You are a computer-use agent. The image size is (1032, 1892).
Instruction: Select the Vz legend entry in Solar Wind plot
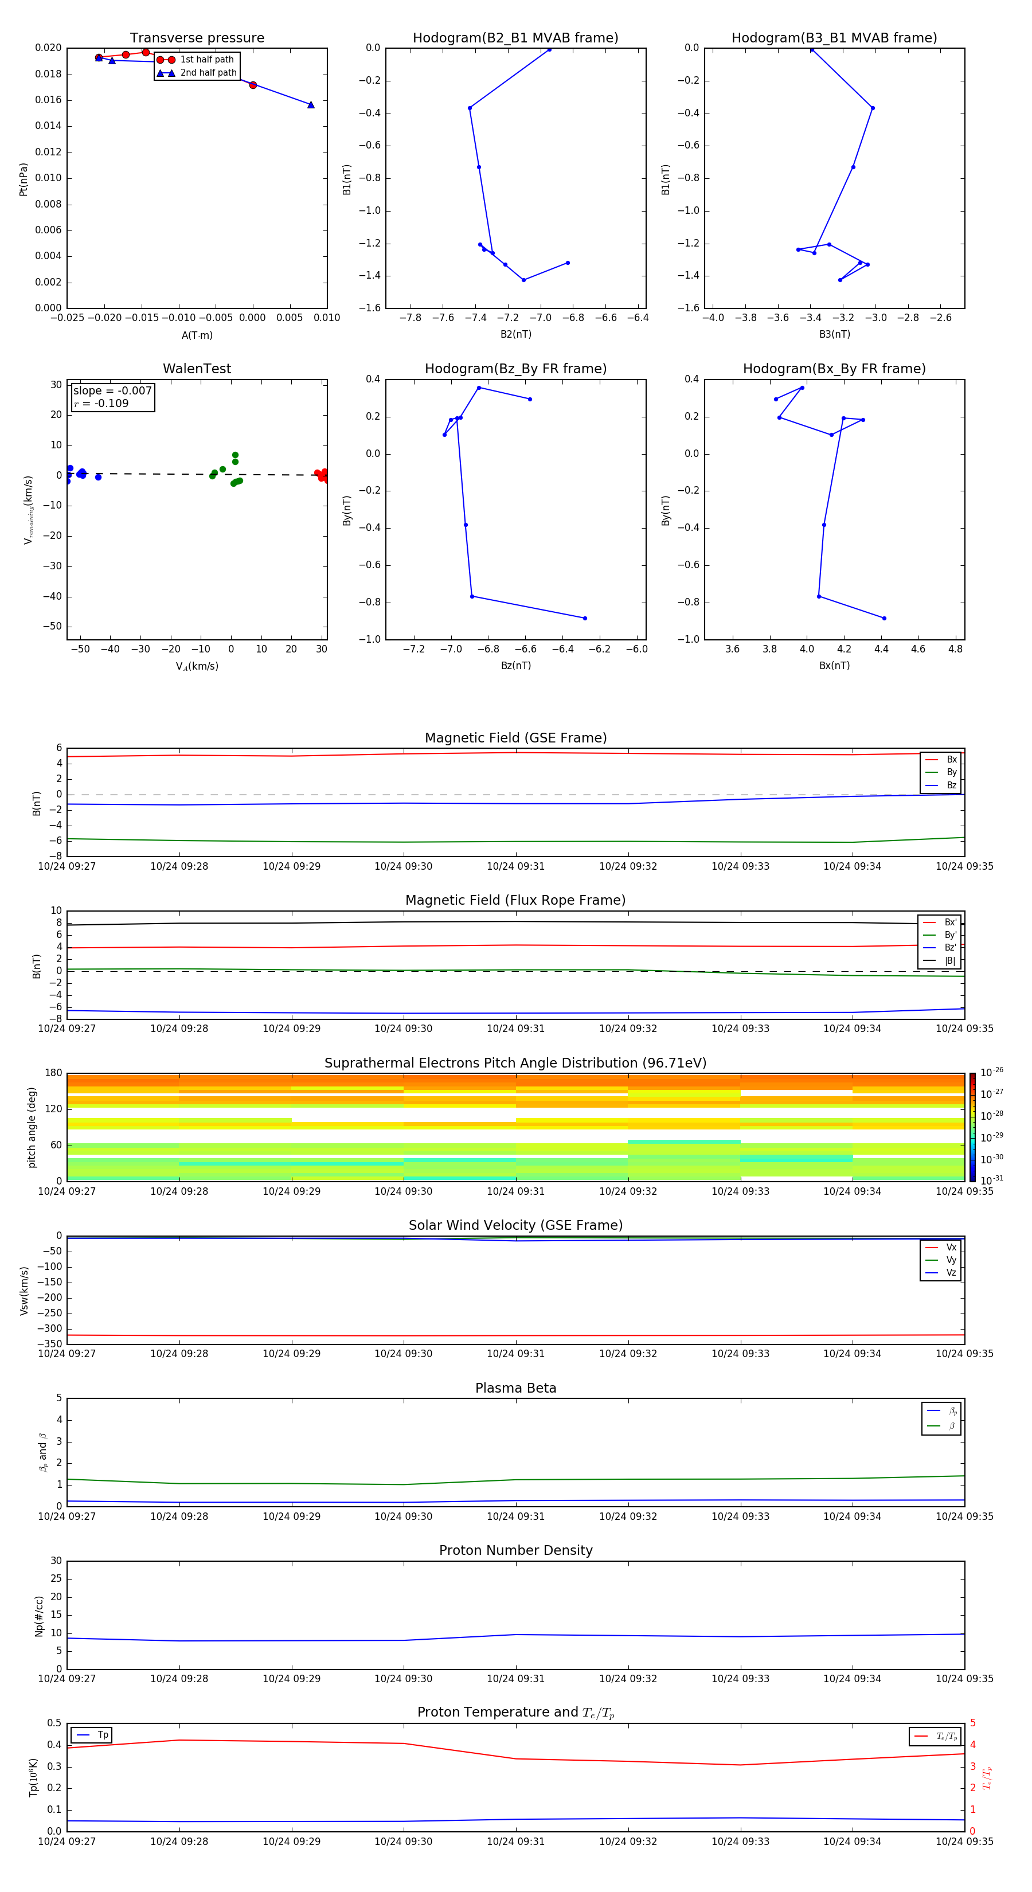(941, 1273)
